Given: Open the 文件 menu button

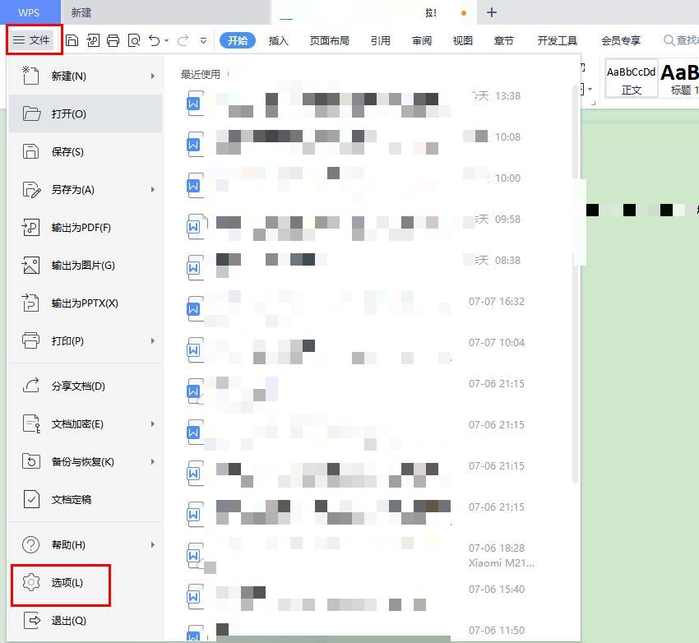Looking at the screenshot, I should (31, 40).
